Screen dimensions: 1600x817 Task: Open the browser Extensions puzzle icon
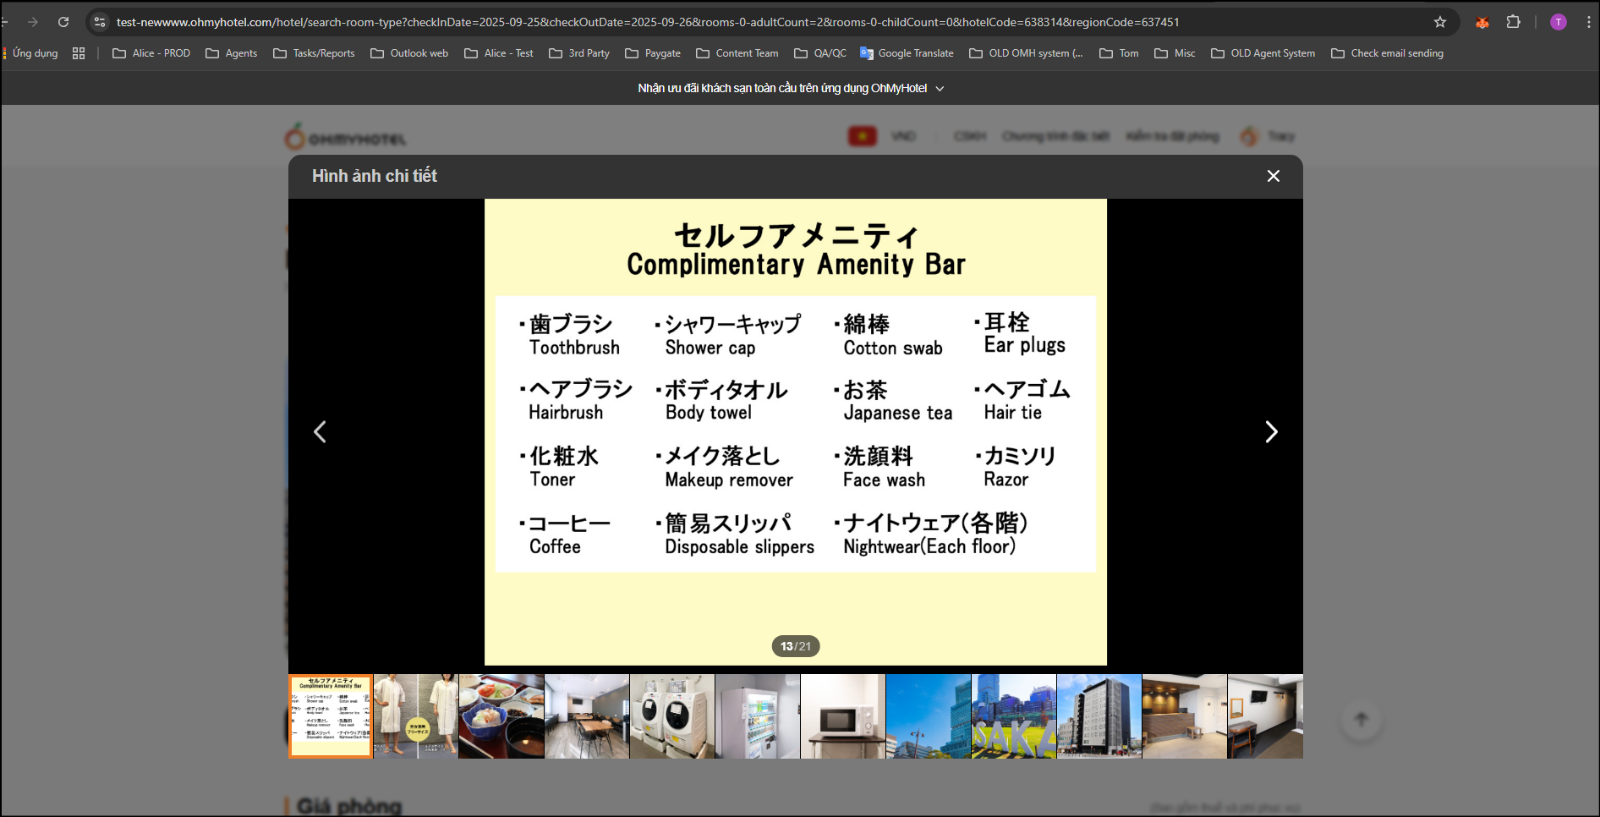pos(1513,22)
